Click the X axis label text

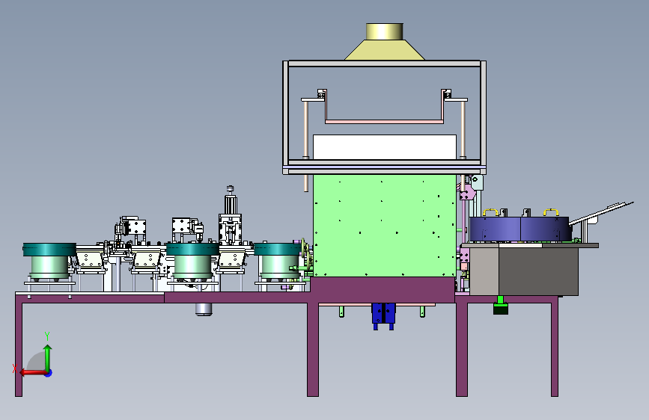[x=15, y=368]
